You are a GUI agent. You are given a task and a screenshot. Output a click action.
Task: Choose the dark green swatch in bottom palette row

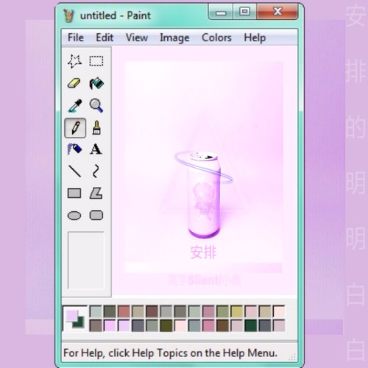click(x=251, y=325)
